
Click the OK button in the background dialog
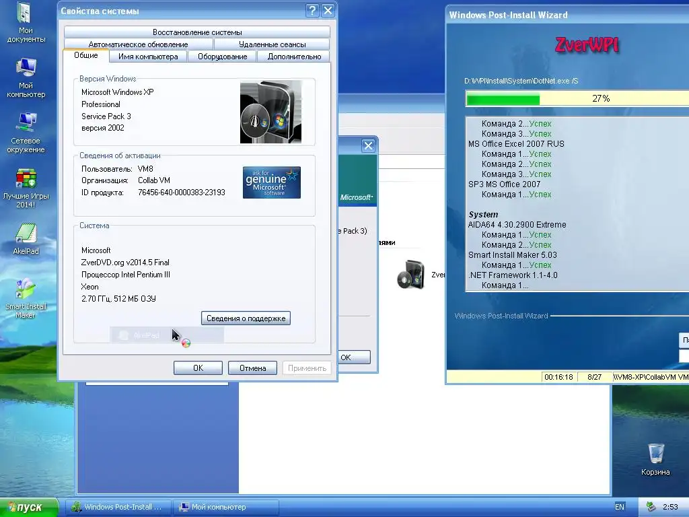354,357
